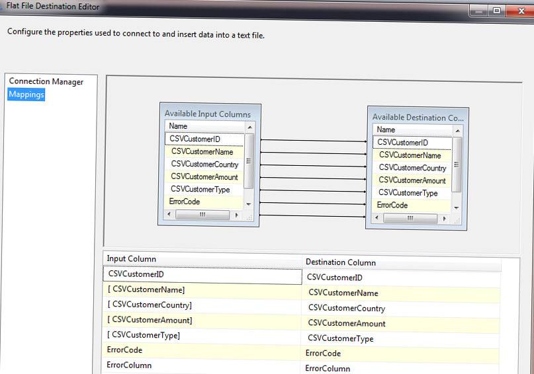Viewport: 534px width, 374px height.
Task: Open CSVCustomerID input column cell dropdown
Action: (x=202, y=275)
